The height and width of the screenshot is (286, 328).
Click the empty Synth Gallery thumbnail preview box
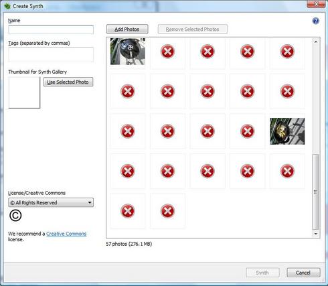pos(24,92)
